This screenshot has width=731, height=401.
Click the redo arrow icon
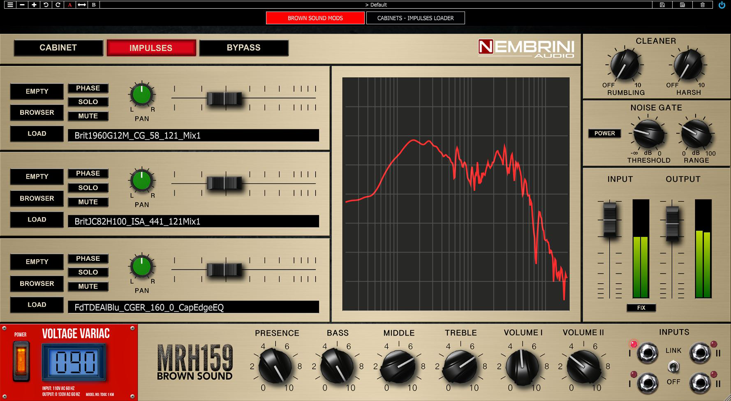click(x=58, y=5)
